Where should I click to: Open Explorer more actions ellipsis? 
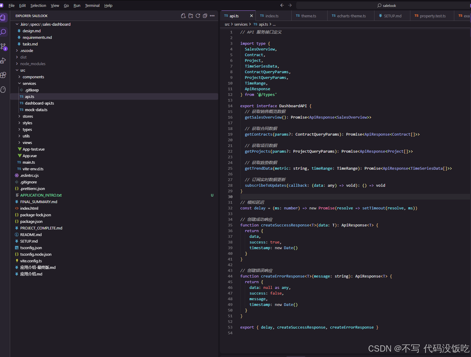pos(212,16)
